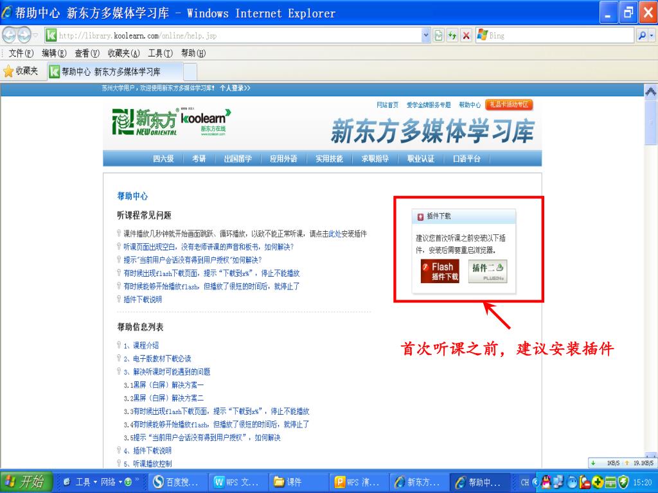Open the 百度搜 taskbar window
Viewport: 658px width, 493px height.
[179, 482]
